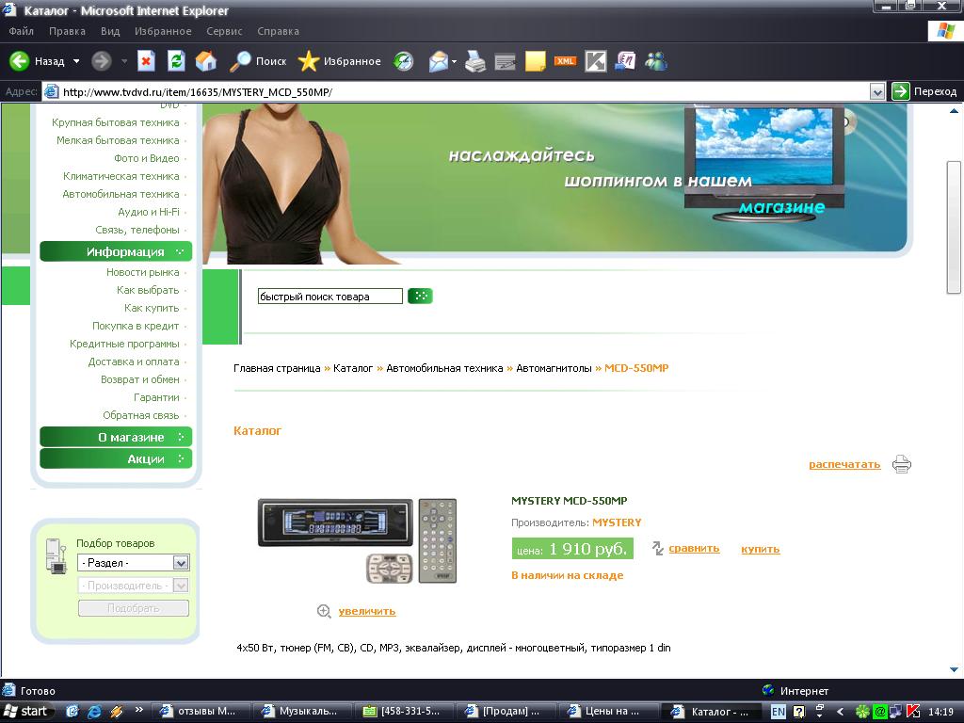Open the Правка menu
This screenshot has width=964, height=723.
pos(67,31)
